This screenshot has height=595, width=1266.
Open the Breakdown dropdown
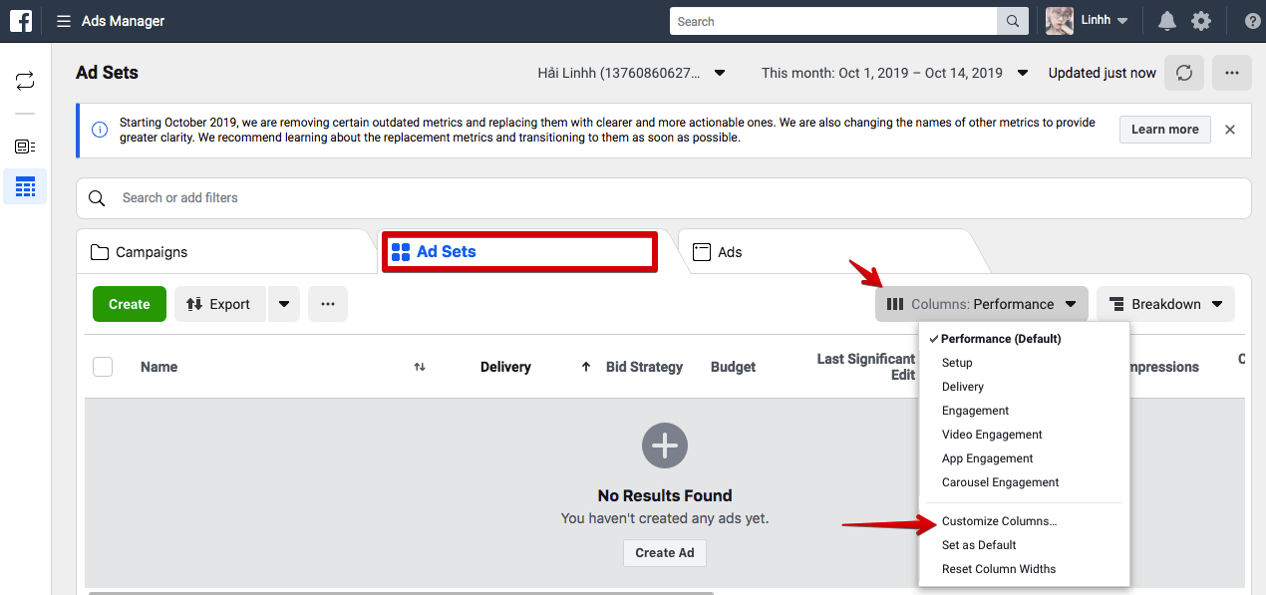point(1165,304)
